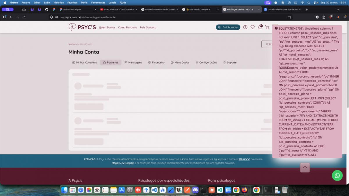Screen dimensions: 349x196
Task: Click the Colaborador button
Action: (228, 27)
